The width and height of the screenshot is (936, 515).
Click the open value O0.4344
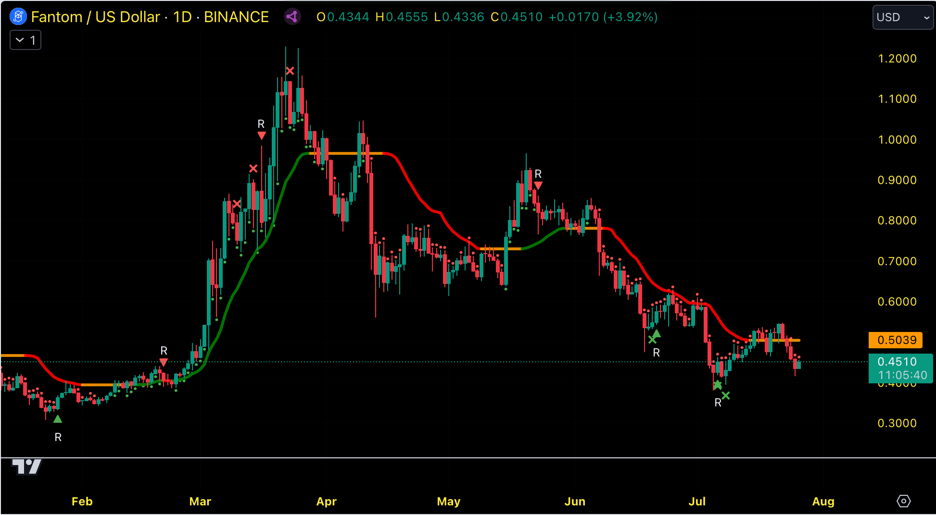[x=343, y=17]
